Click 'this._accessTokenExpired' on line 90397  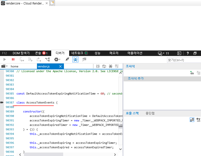coord(49,147)
